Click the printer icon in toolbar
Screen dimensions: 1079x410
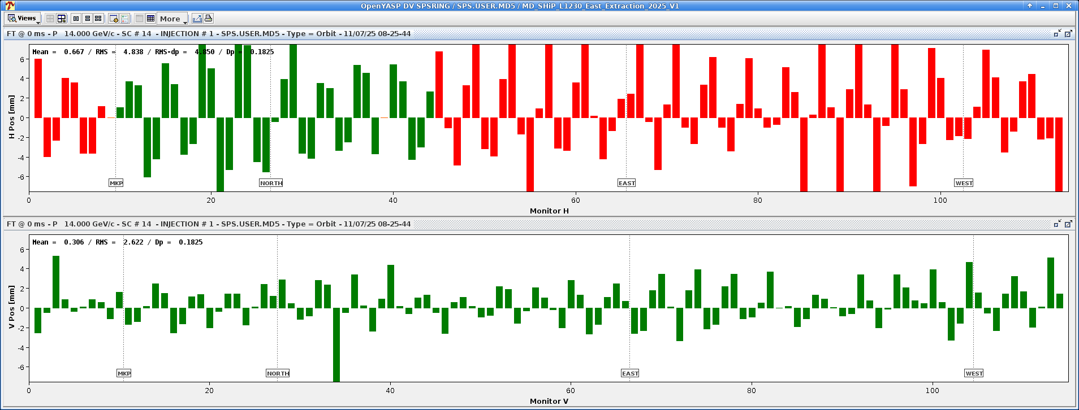(209, 19)
